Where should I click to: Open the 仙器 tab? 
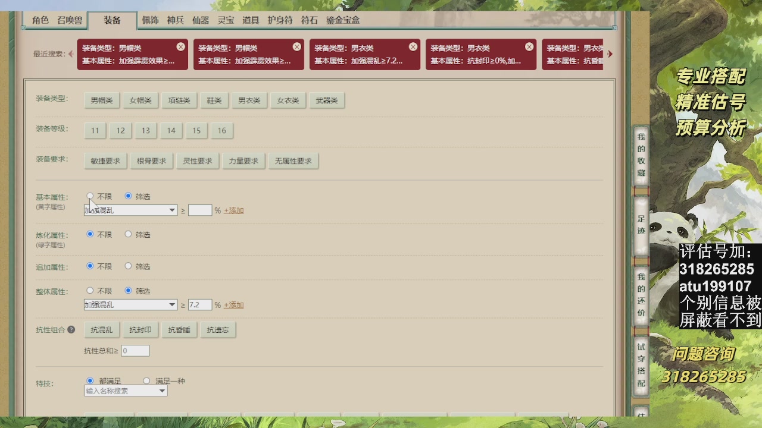(201, 20)
